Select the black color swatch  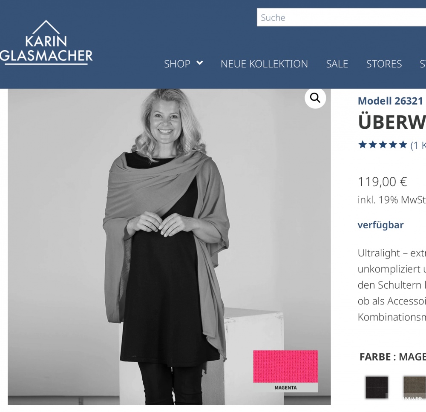tap(377, 387)
